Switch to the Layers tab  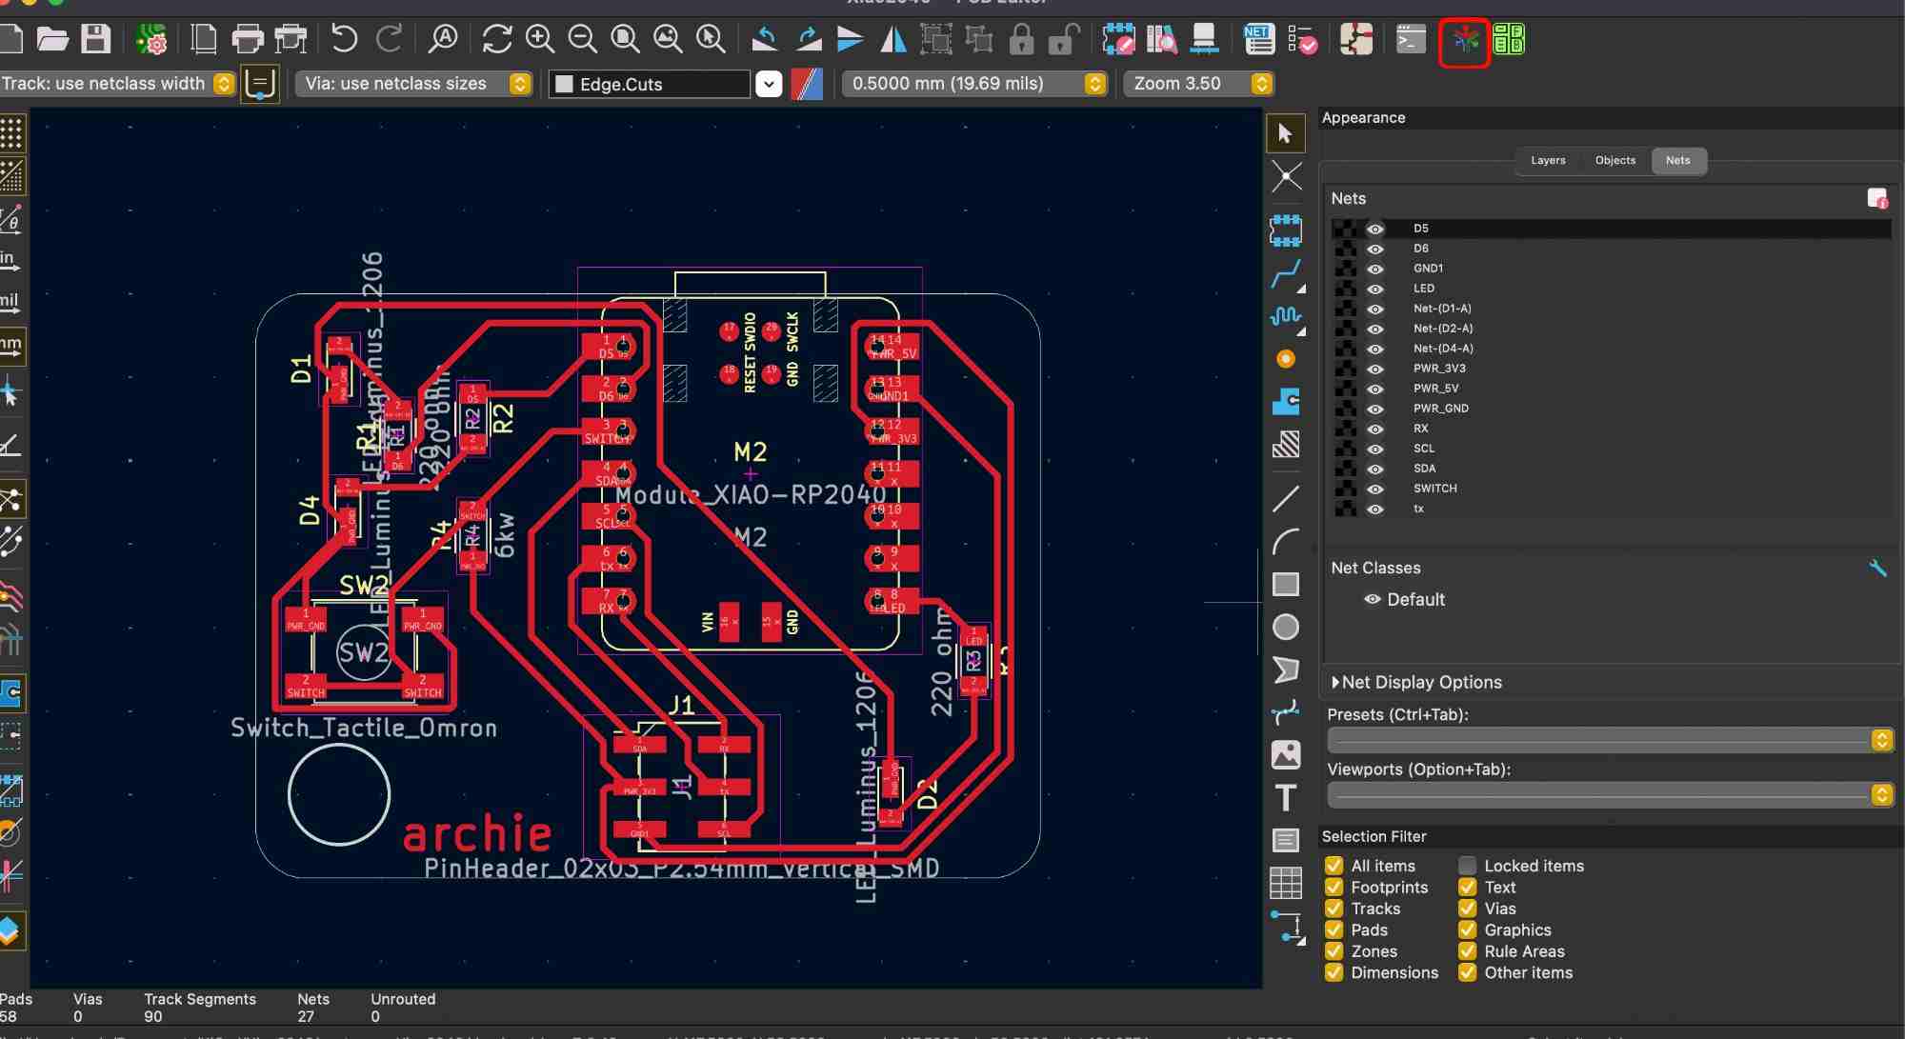tap(1548, 160)
